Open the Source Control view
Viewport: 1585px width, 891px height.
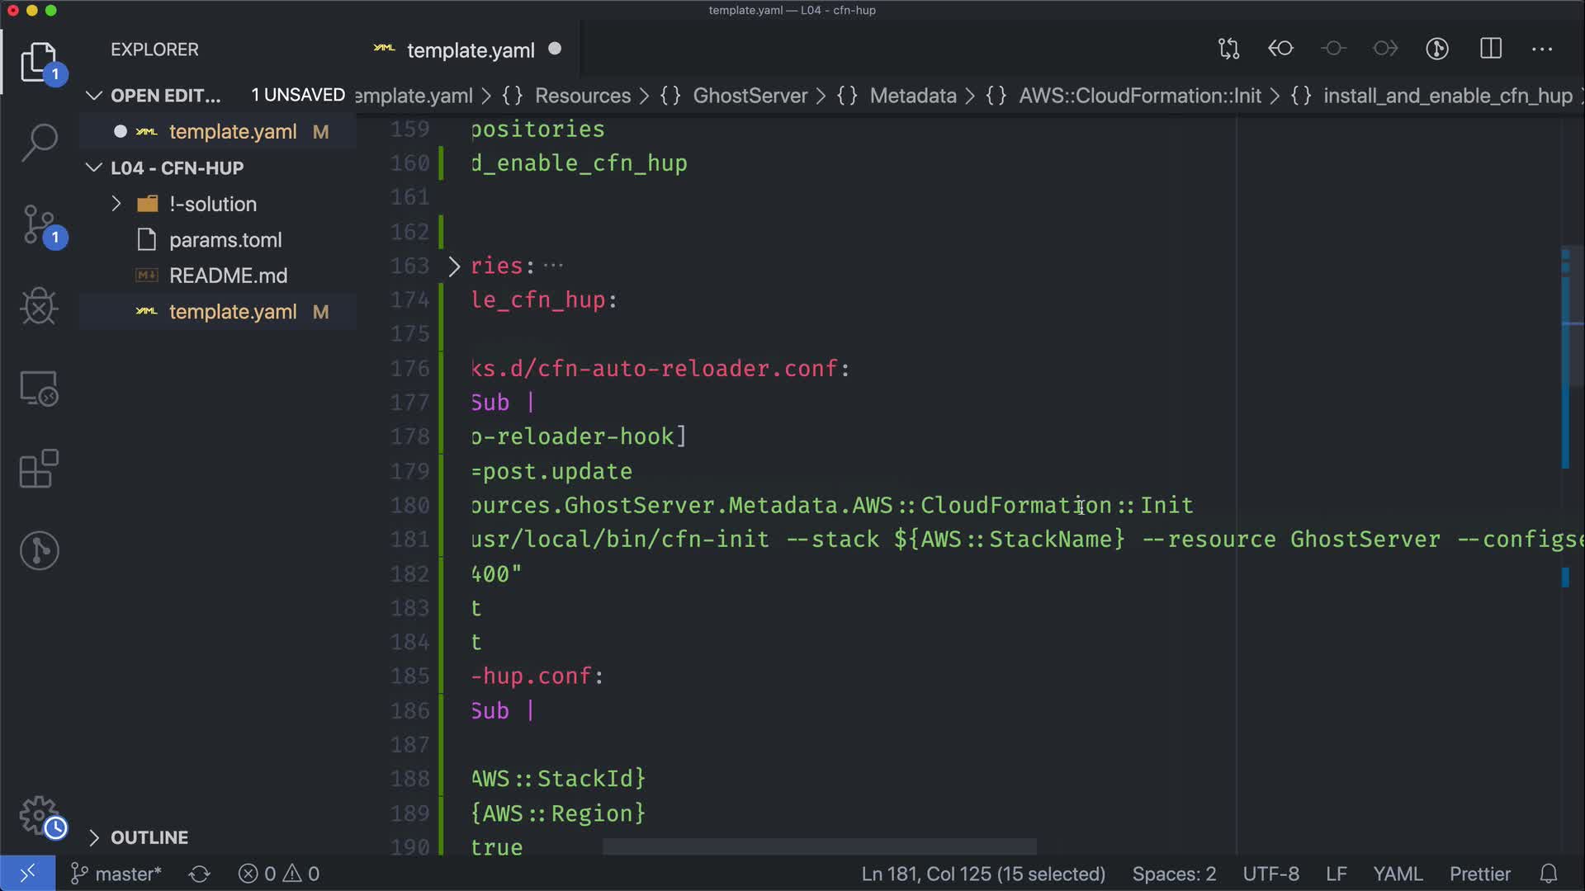pyautogui.click(x=39, y=224)
